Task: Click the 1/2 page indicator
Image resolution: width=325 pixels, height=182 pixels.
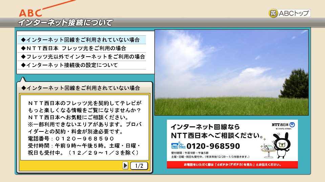Action: 139,166
